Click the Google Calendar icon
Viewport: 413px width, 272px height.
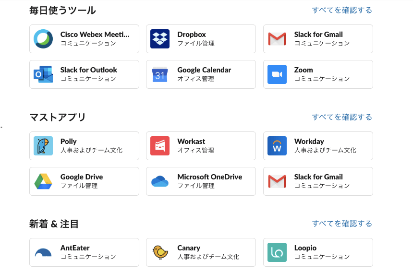tap(160, 74)
